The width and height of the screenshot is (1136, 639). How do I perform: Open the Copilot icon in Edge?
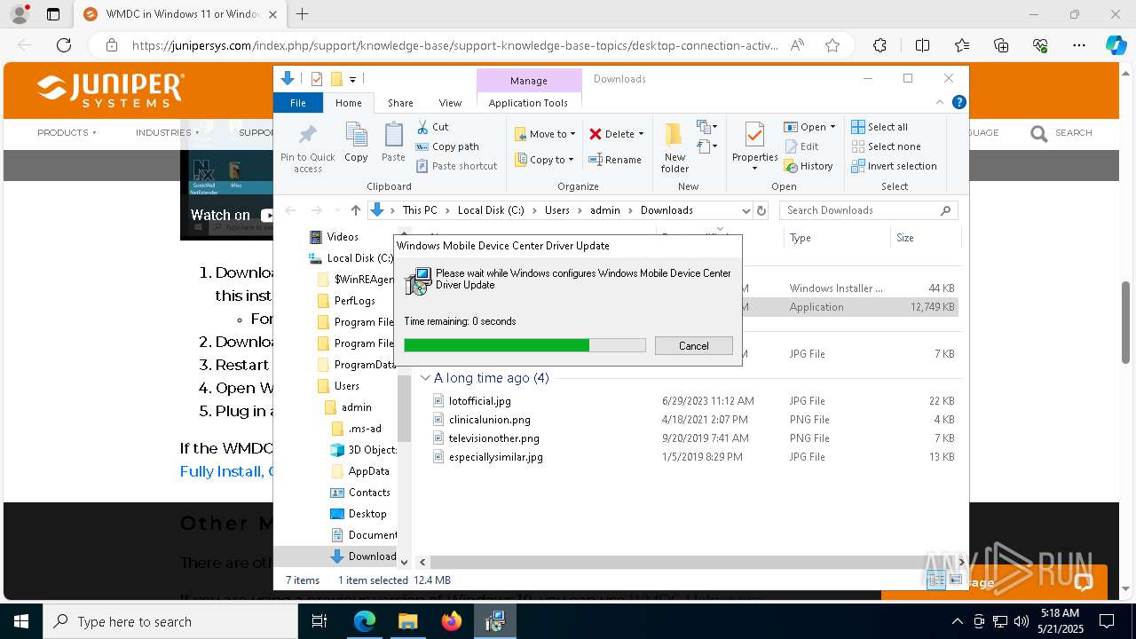pyautogui.click(x=1116, y=45)
